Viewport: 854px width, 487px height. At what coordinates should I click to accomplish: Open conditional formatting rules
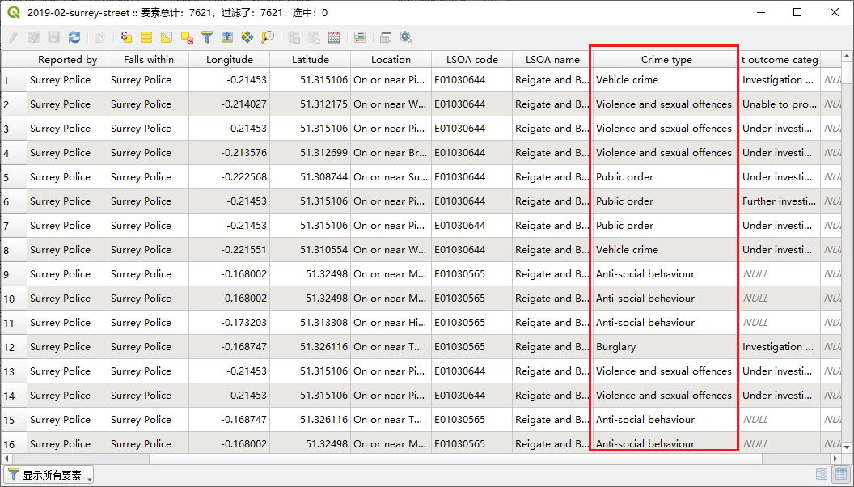point(360,37)
